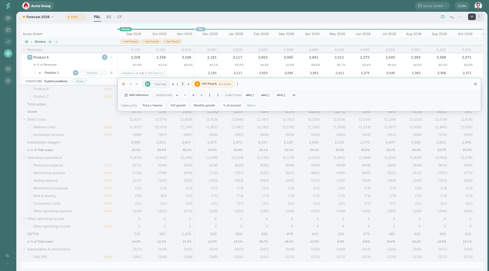Undo the last change
Image resolution: width=489 pixels, height=271 pixels.
click(452, 17)
